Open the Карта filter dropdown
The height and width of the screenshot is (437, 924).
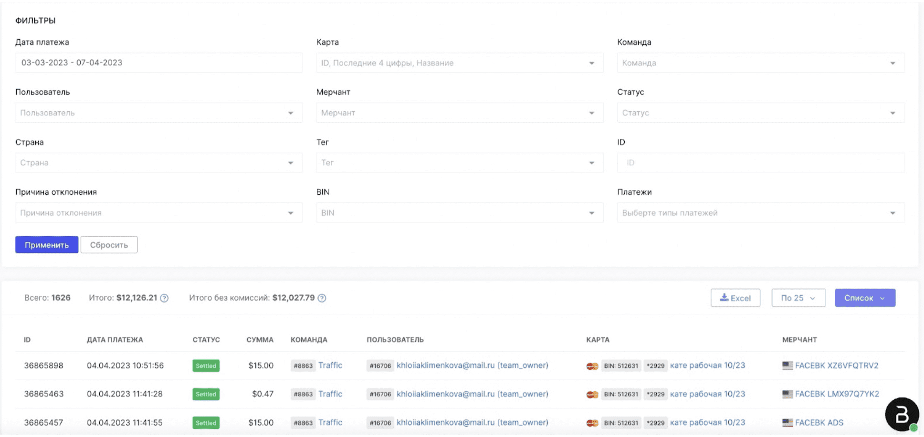click(x=460, y=63)
